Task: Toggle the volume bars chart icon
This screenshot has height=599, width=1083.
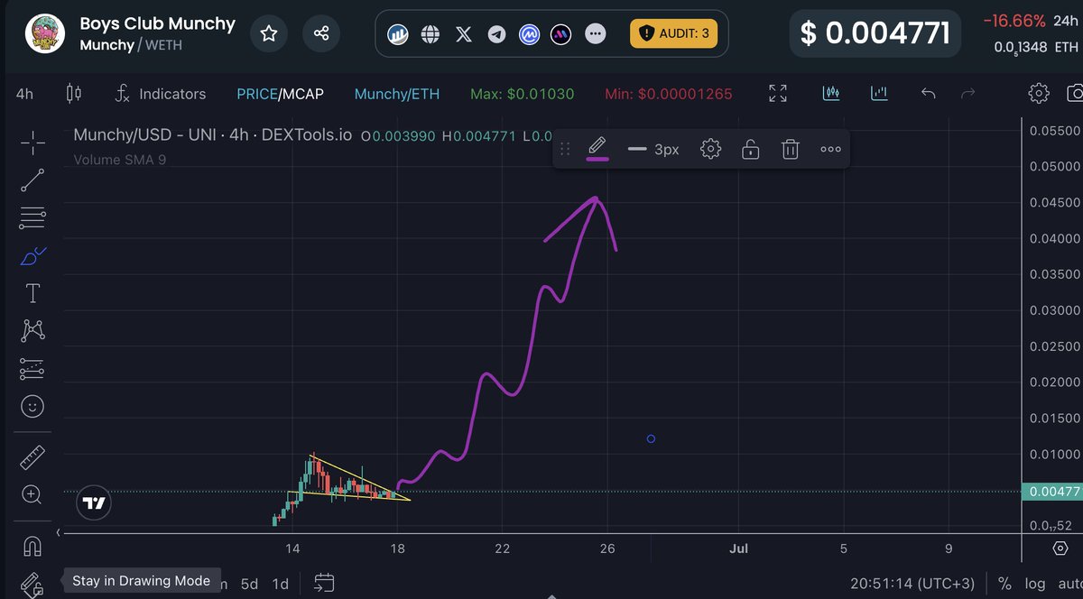Action: coord(878,93)
